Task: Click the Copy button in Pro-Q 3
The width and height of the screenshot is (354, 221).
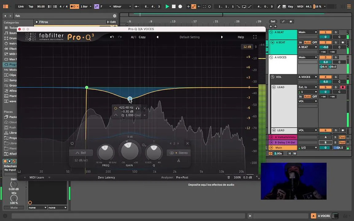Action: [142, 37]
